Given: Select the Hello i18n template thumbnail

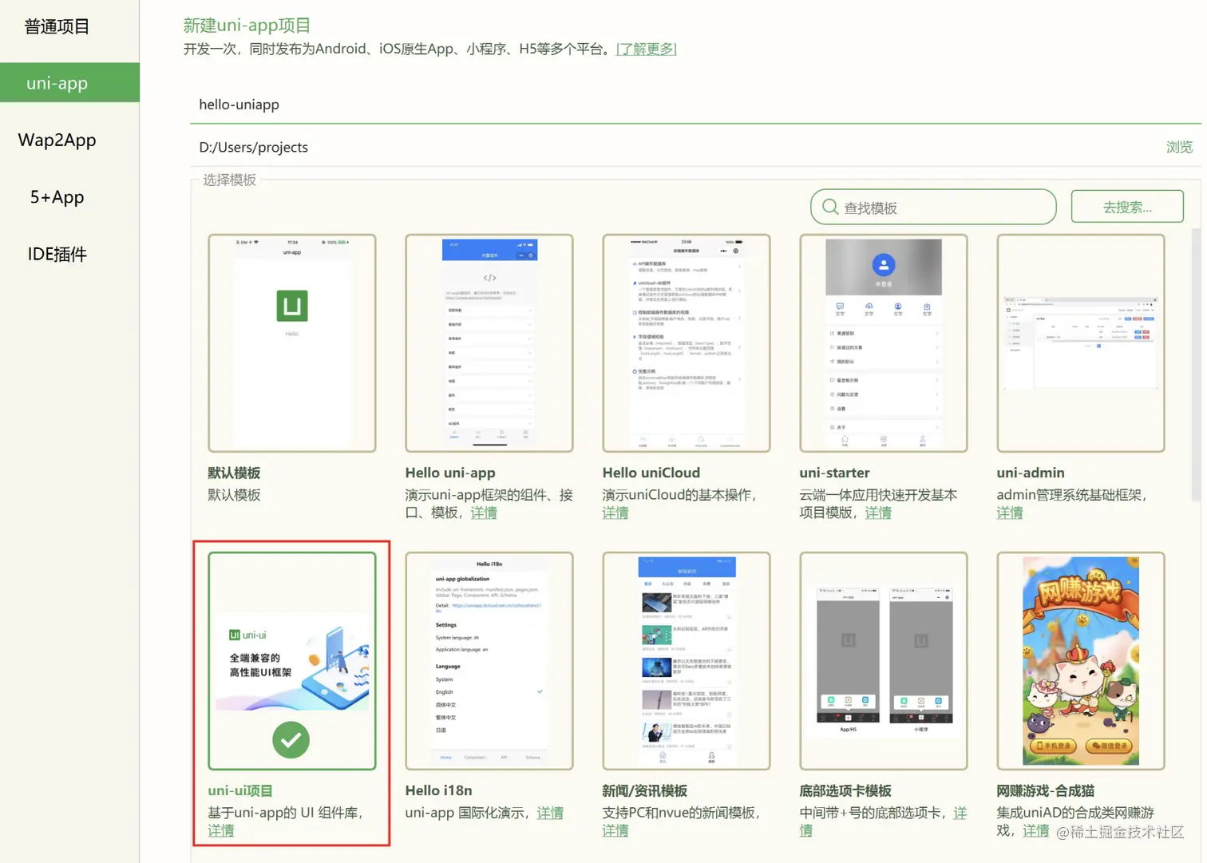Looking at the screenshot, I should pyautogui.click(x=489, y=661).
